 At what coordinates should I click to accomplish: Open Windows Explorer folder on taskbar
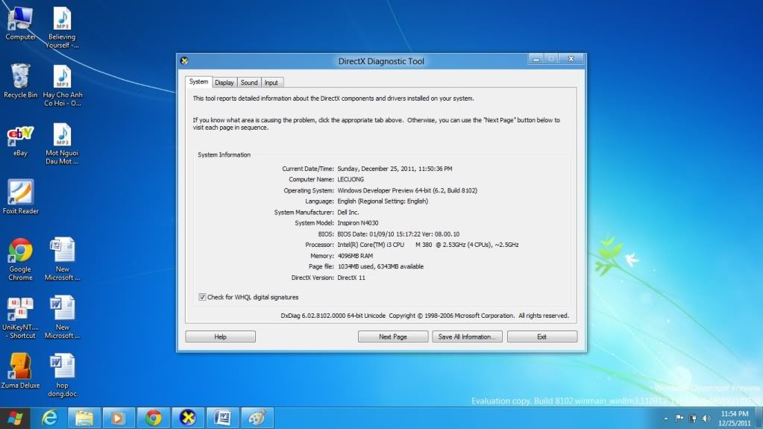pos(84,418)
